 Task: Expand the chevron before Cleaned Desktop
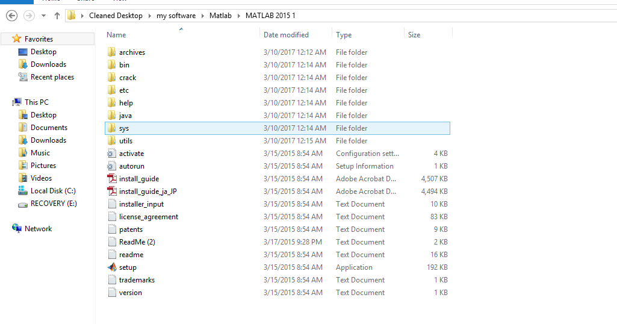point(82,16)
